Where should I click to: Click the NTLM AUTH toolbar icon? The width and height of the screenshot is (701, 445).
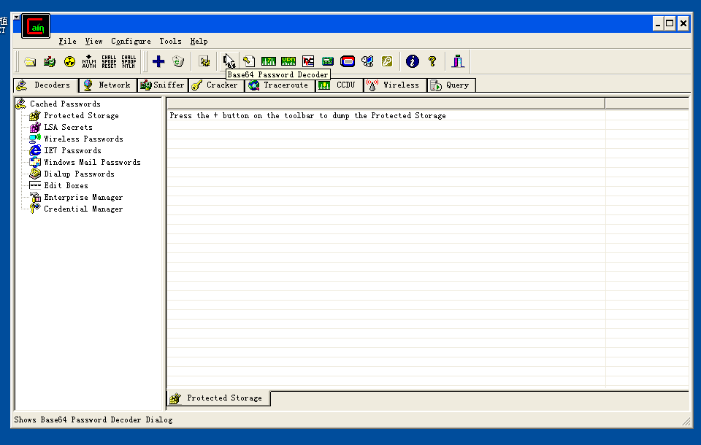(89, 62)
